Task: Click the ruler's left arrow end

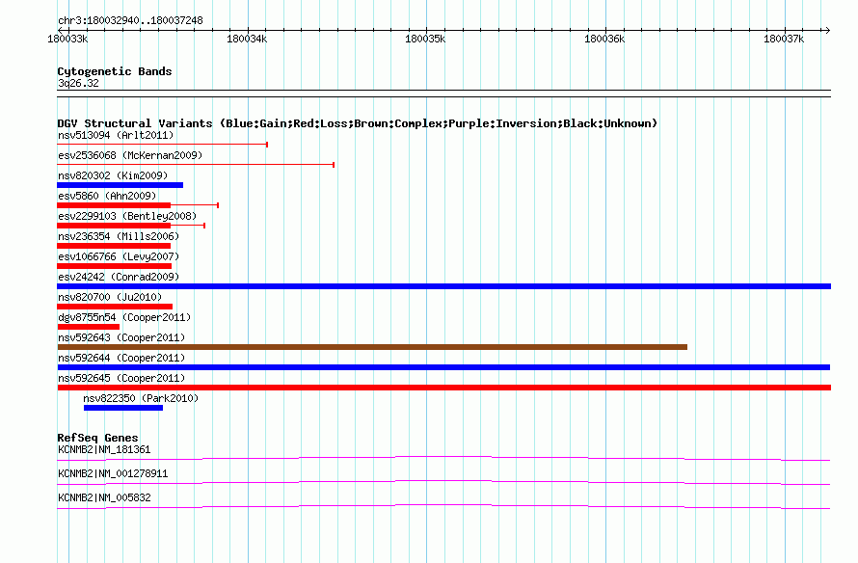Action: 61,30
